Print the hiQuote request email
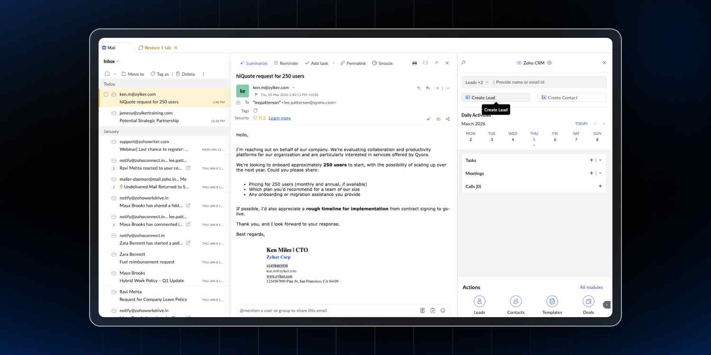711x355 pixels. 414,63
